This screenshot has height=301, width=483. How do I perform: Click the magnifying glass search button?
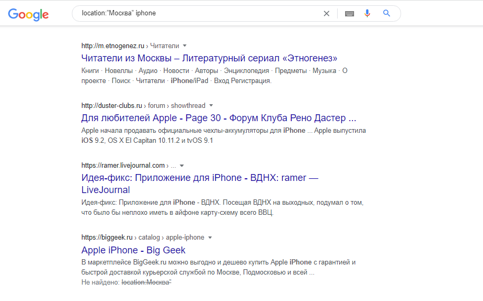pos(387,13)
